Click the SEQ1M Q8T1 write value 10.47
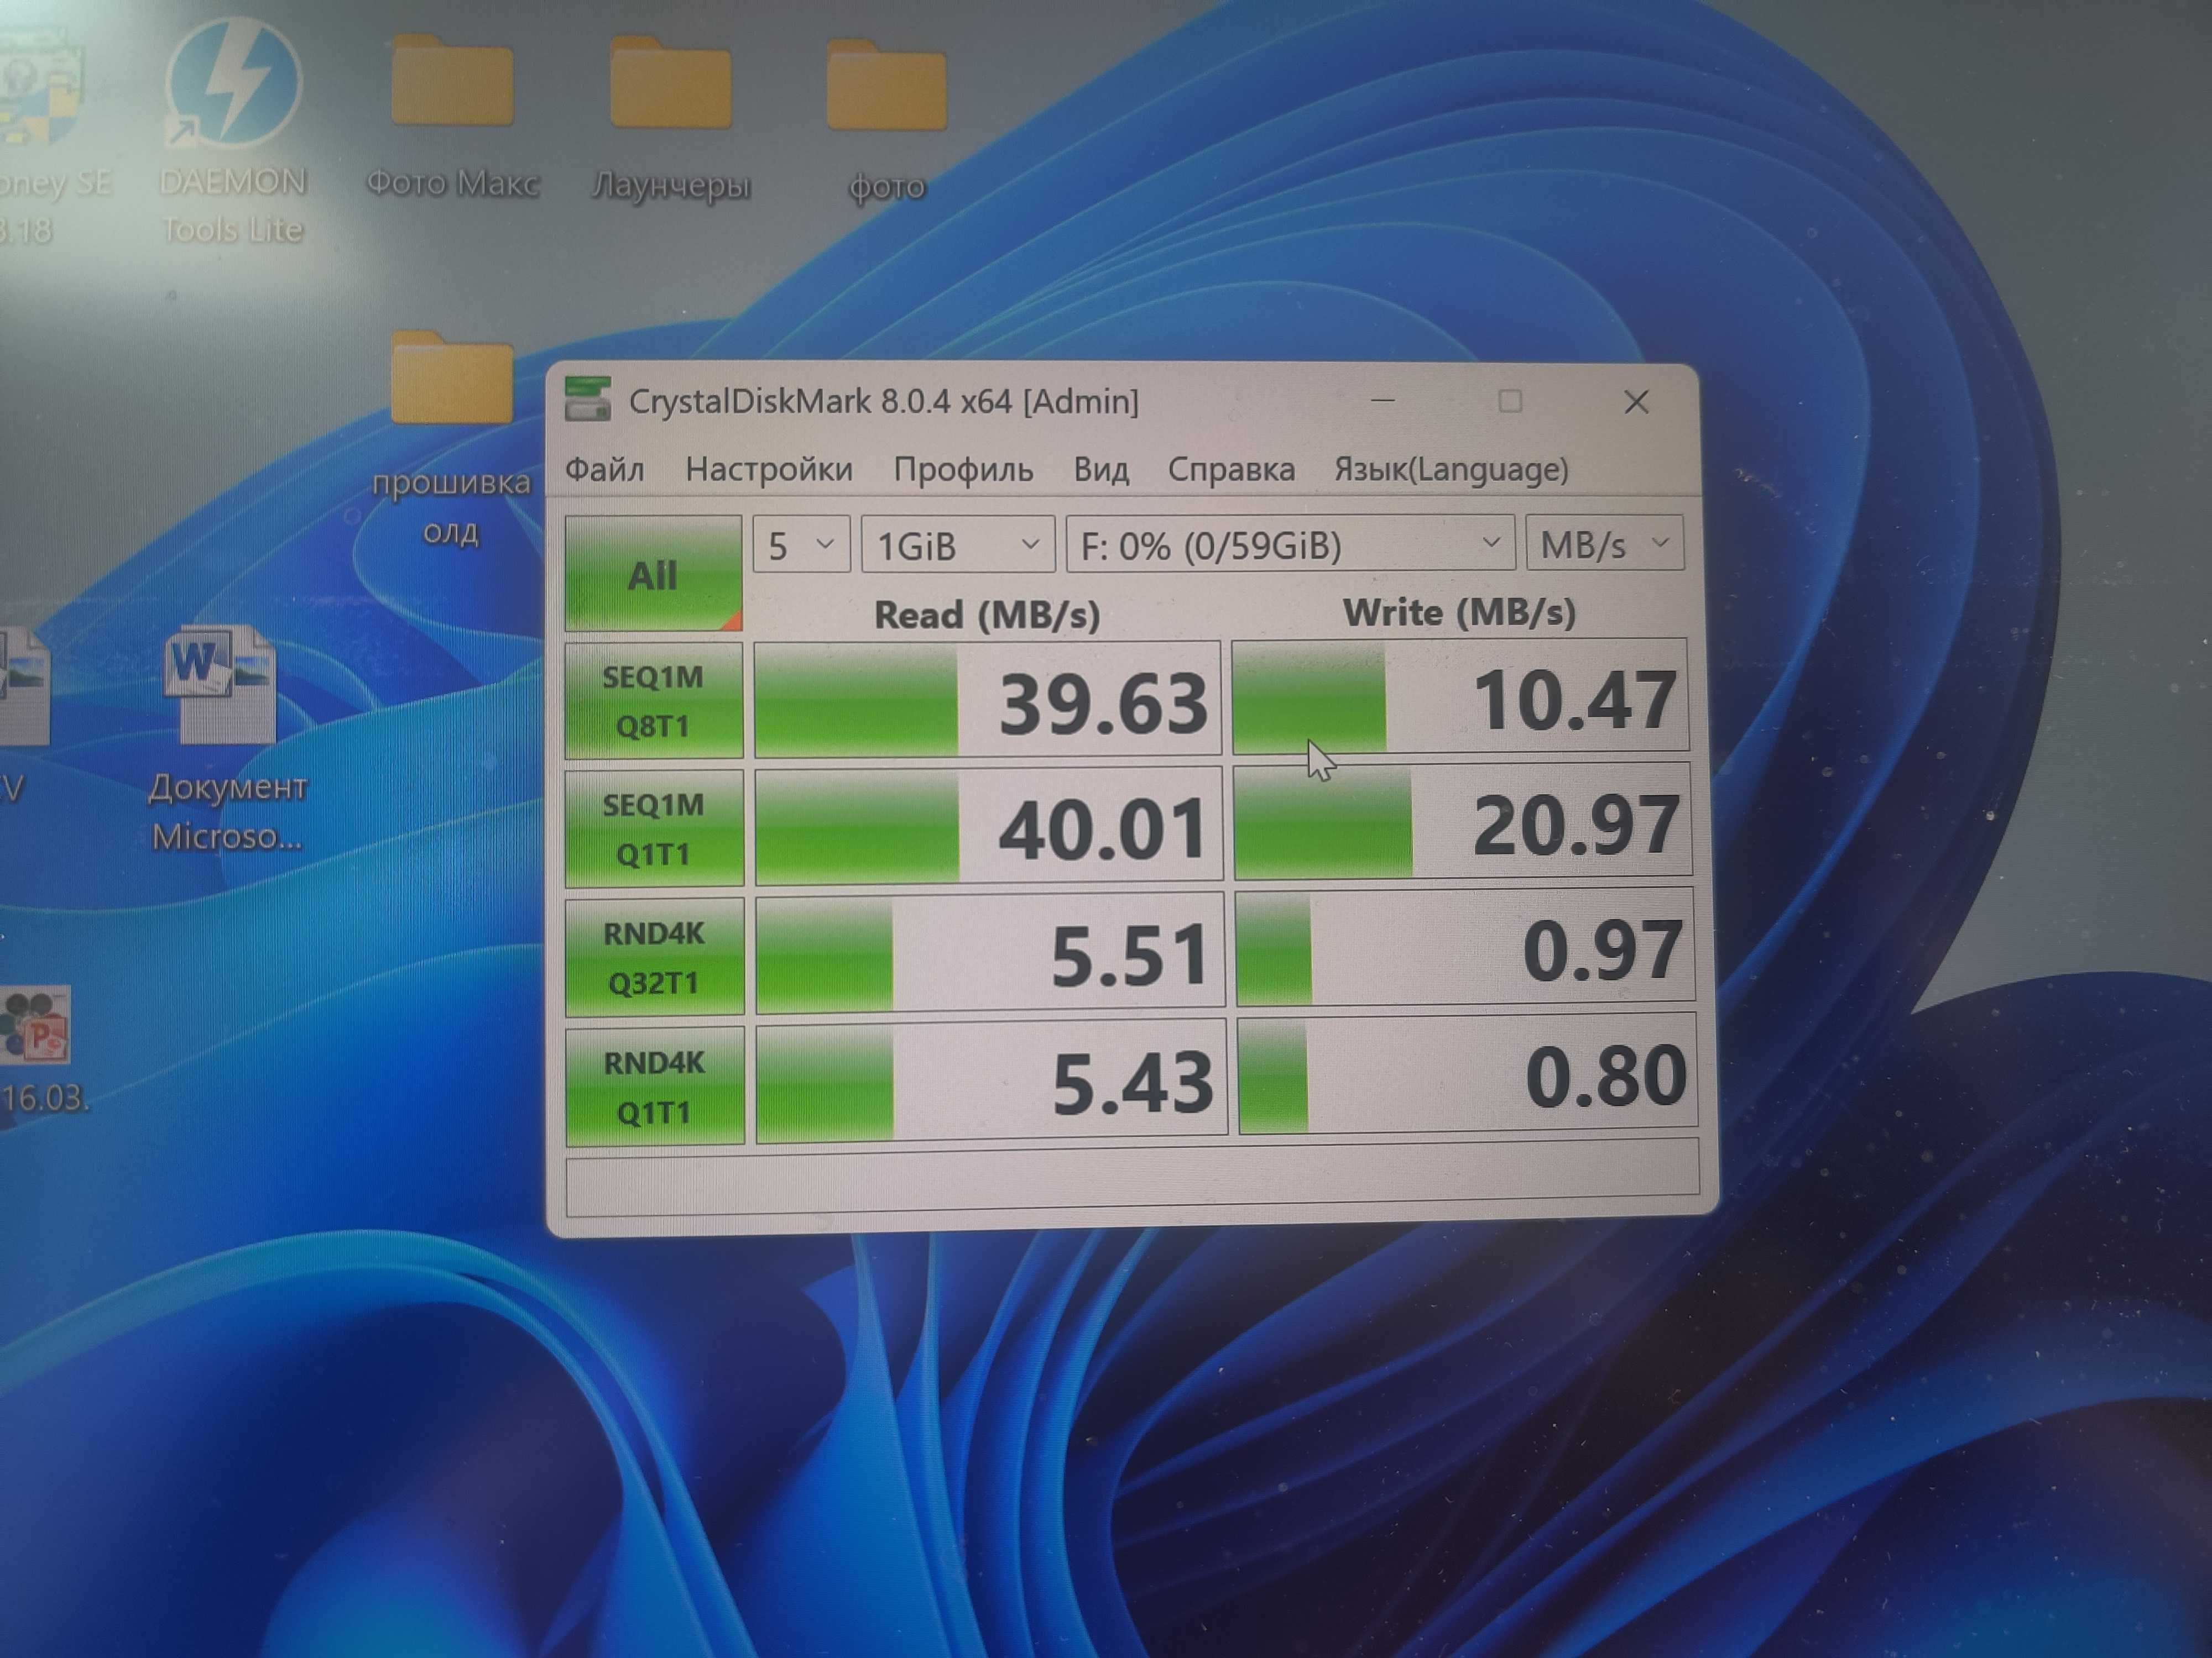This screenshot has width=2212, height=1658. click(1461, 696)
